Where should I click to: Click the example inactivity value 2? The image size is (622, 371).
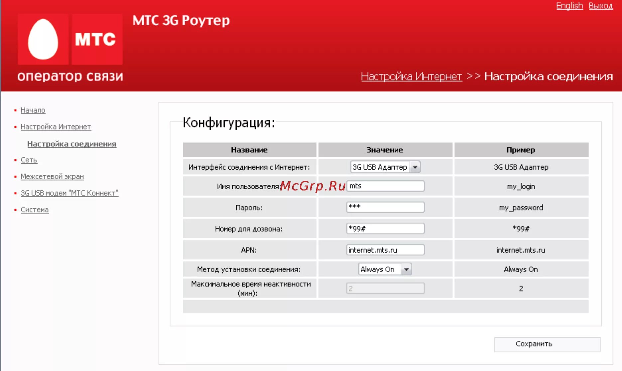(x=521, y=289)
